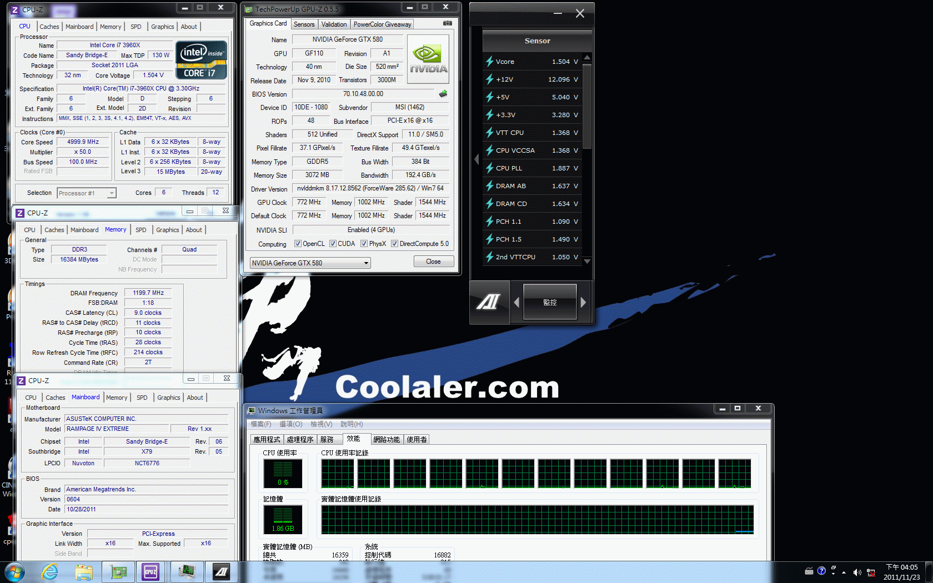The image size is (933, 583).
Task: Click the DRAM AB lightning bolt icon
Action: (490, 186)
